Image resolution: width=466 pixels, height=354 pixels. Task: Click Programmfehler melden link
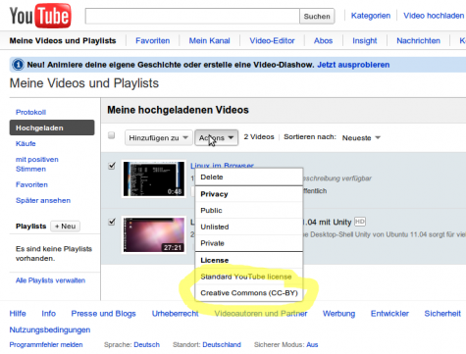coord(46,345)
